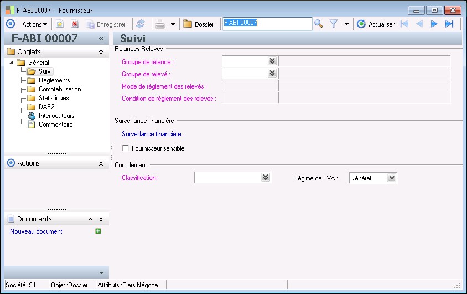Click the Documents panel page icon
The image size is (467, 294).
pyautogui.click(x=11, y=219)
